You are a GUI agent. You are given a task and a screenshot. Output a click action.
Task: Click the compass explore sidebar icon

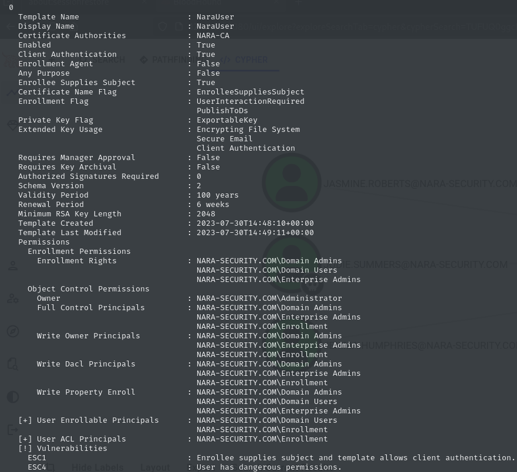12,331
